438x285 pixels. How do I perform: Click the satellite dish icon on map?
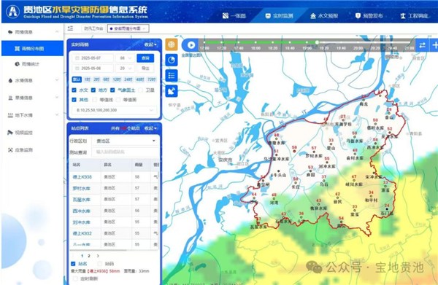(172, 91)
